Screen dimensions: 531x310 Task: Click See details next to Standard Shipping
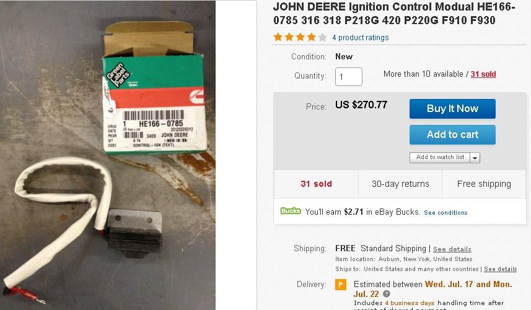coord(452,249)
